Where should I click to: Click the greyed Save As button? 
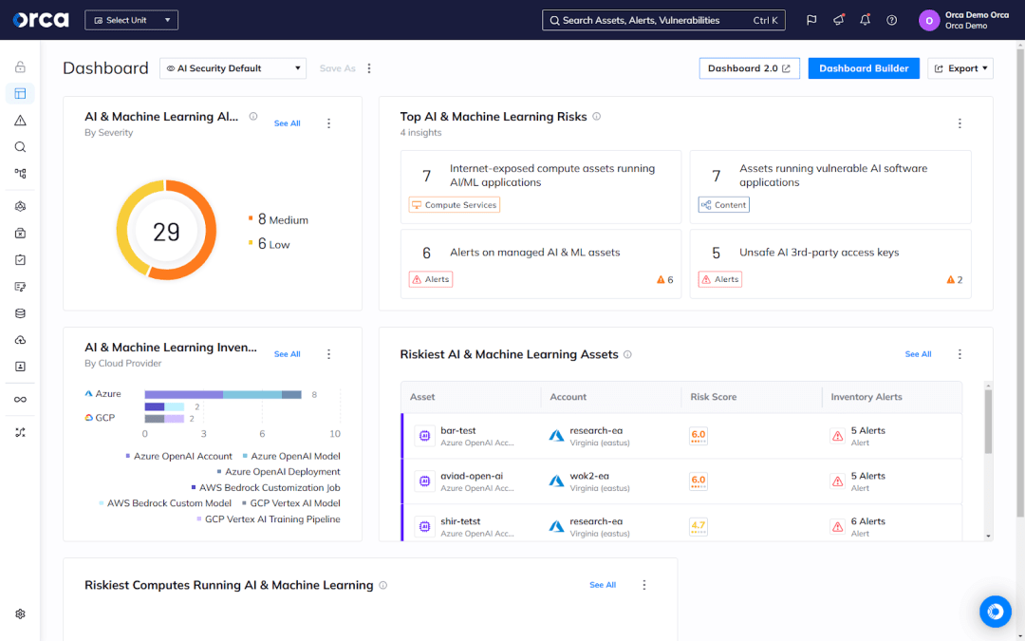337,68
